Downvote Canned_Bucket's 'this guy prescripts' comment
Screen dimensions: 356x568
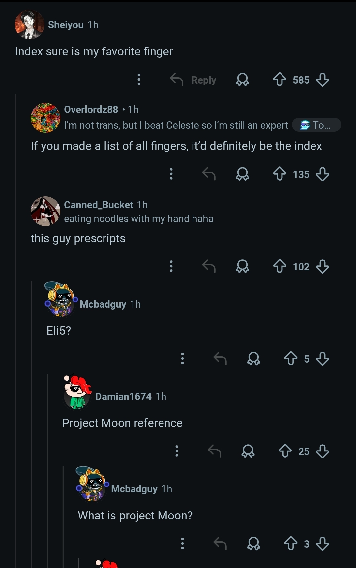(322, 266)
